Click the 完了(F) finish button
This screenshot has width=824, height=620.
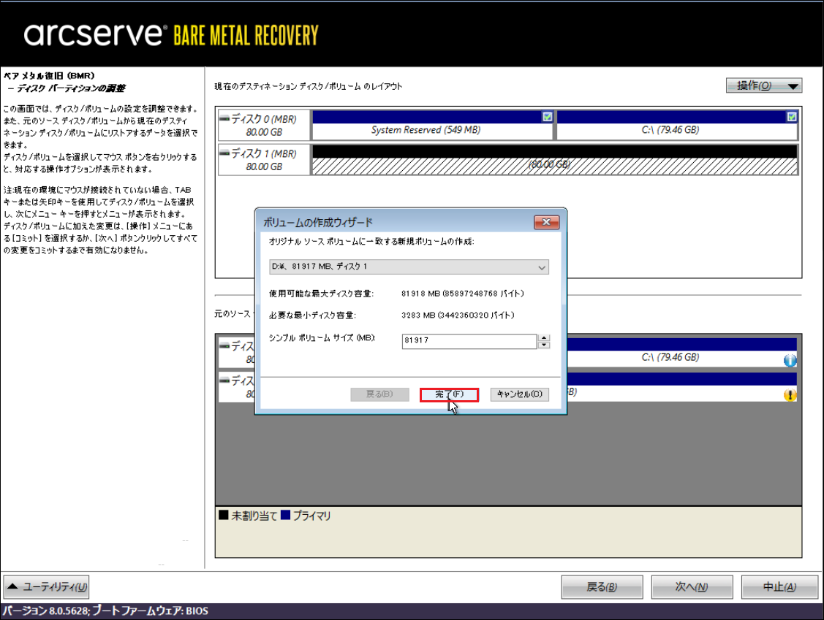[449, 394]
